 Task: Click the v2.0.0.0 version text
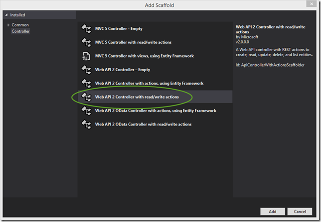(x=242, y=42)
